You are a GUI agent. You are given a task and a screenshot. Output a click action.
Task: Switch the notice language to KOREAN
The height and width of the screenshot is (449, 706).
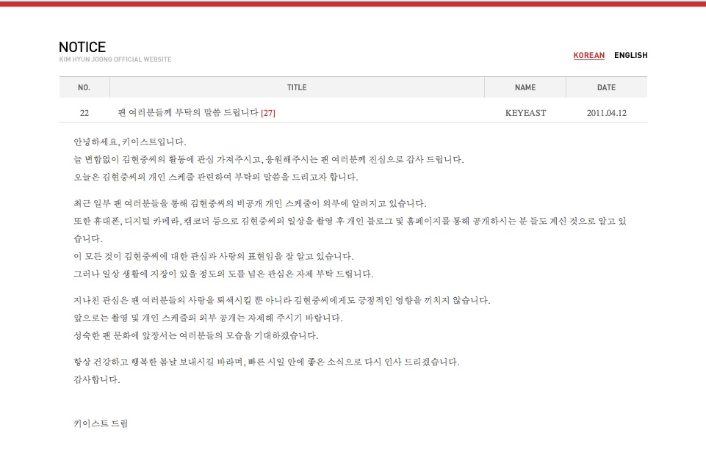point(588,55)
